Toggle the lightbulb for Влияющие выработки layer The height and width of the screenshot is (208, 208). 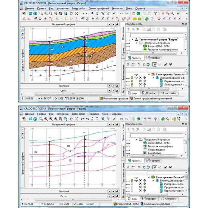132,181
